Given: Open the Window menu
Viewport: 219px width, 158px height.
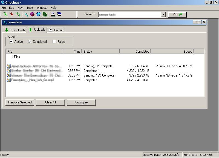Looking at the screenshot, I should pyautogui.click(x=42, y=8).
